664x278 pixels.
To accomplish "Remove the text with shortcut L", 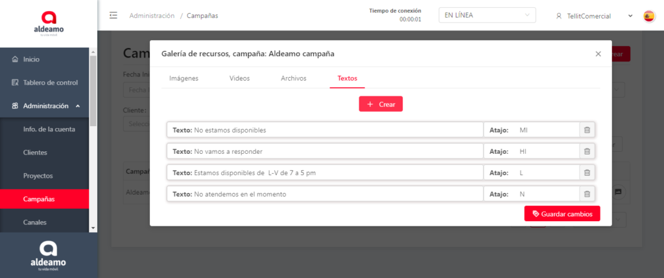I will 587,173.
